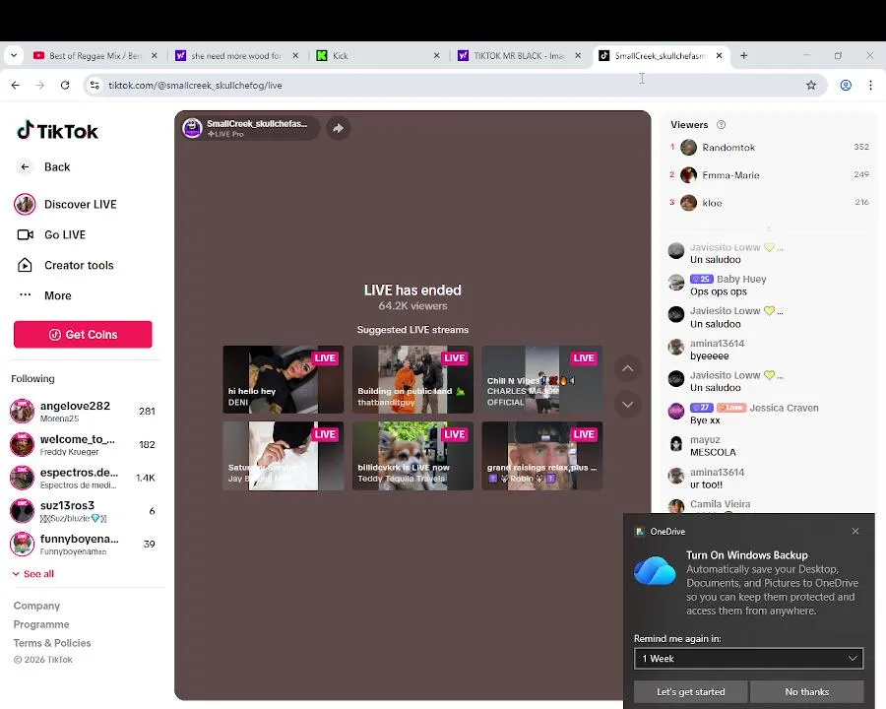
Task: Expand the viewers ranking list chevron
Action: click(x=769, y=229)
